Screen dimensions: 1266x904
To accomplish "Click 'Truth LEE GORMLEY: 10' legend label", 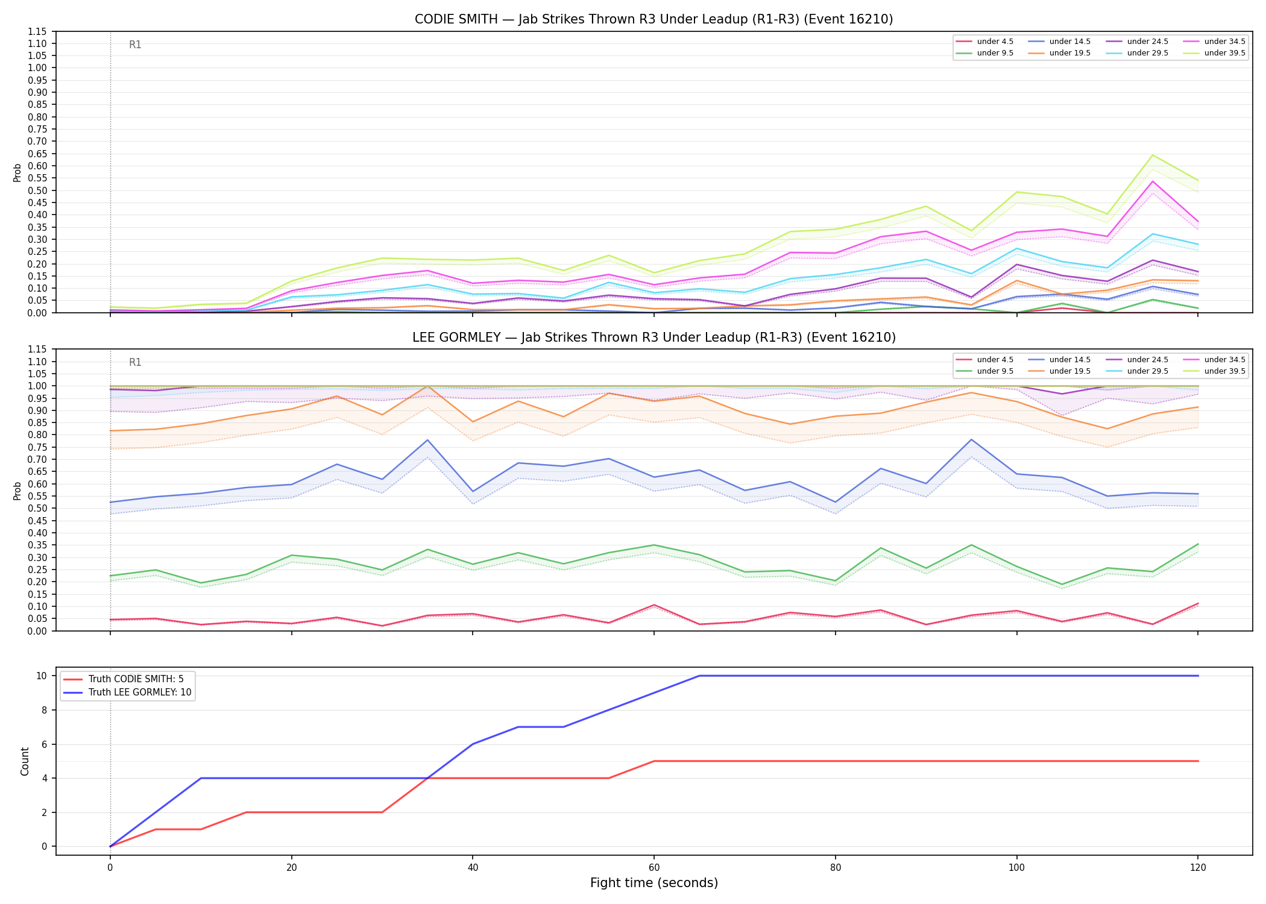I will point(140,692).
